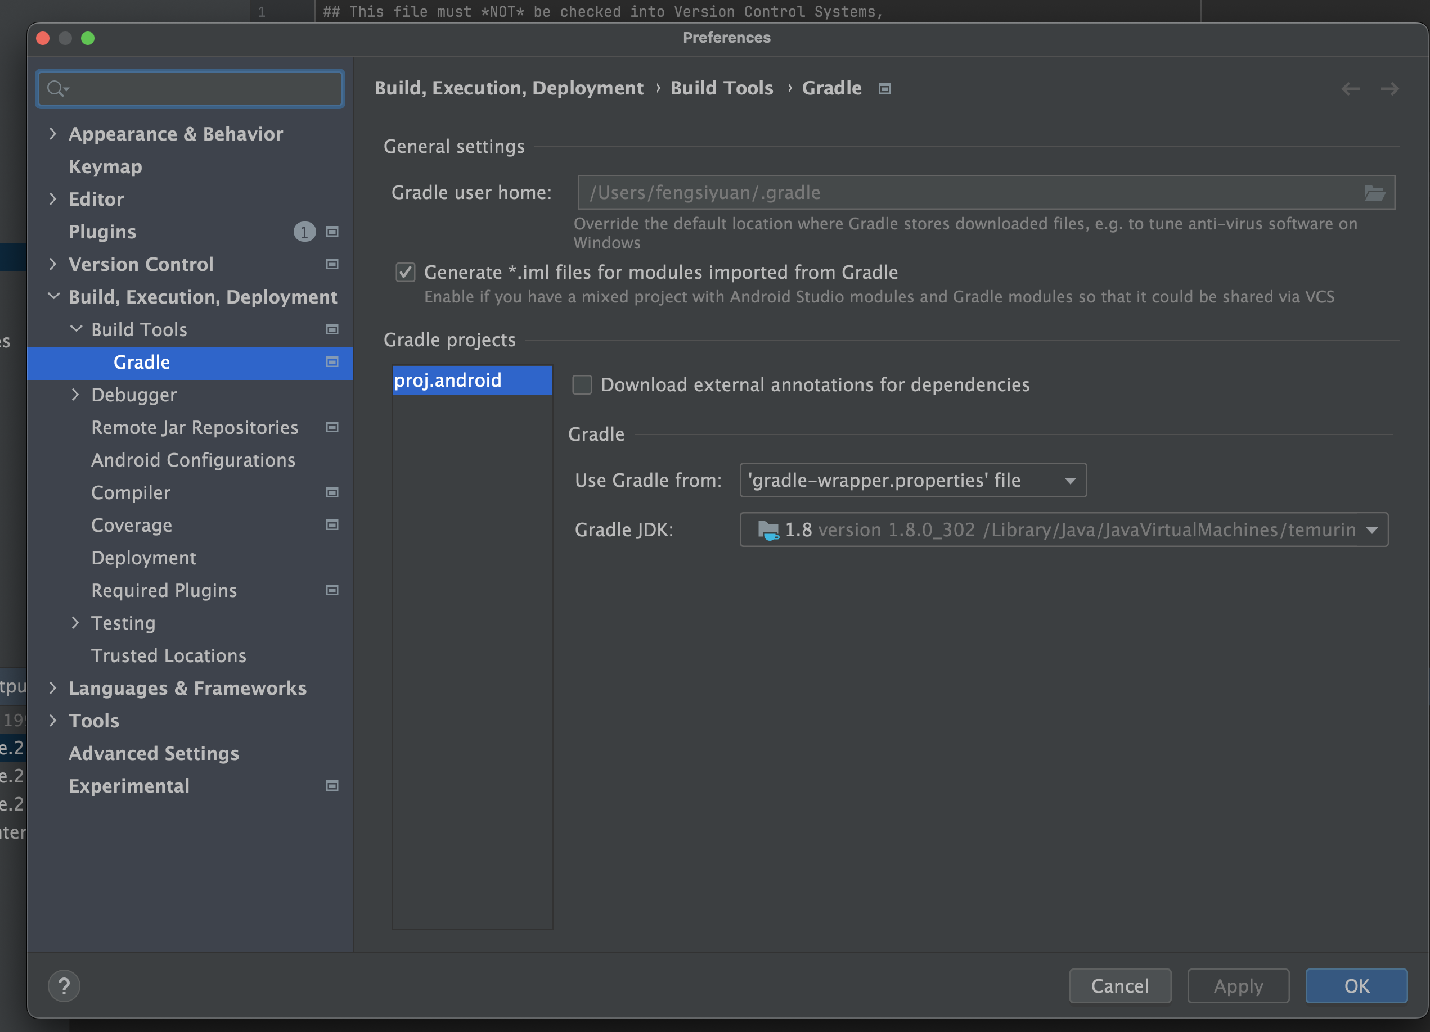Open the Use Gradle from dropdown
Image resolution: width=1430 pixels, height=1032 pixels.
tap(912, 480)
